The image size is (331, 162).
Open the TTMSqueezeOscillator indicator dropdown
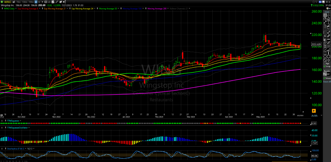29,128
